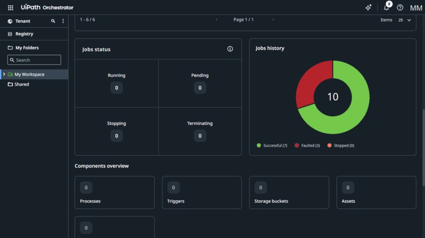Click the Page 1 / 1 indicator
Screen dimensions: 425x238
[x=244, y=19]
